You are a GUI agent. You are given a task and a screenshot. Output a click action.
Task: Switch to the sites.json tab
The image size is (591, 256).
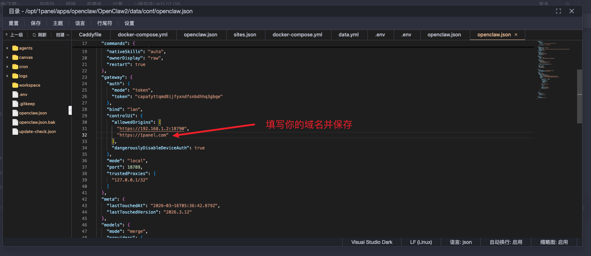point(245,35)
